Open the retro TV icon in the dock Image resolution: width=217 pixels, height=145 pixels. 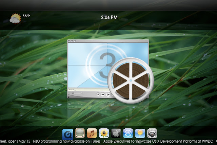tap(80, 133)
